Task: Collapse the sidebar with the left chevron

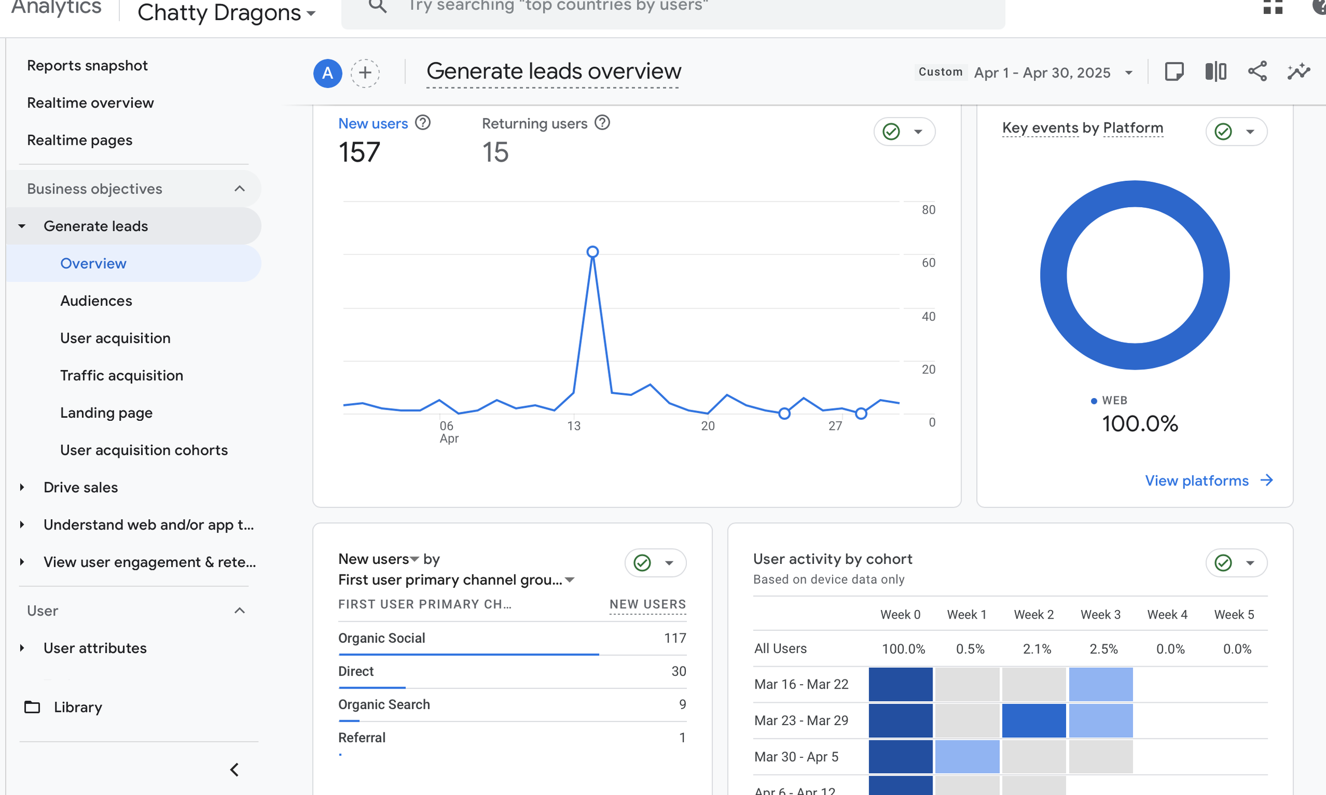Action: click(x=234, y=770)
